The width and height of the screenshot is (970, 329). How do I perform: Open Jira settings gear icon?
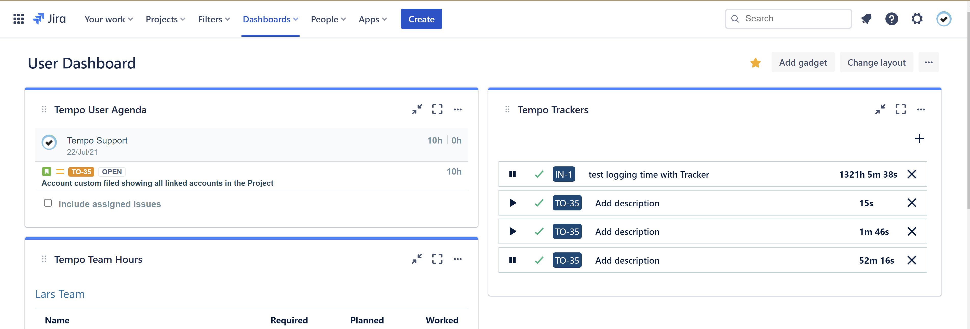coord(917,18)
